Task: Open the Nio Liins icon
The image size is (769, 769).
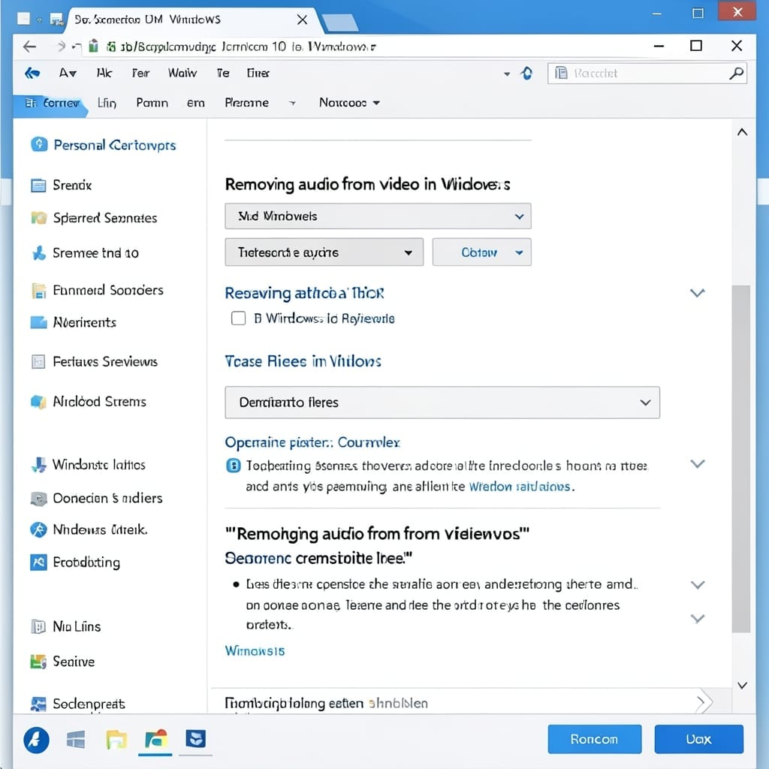Action: pyautogui.click(x=38, y=626)
